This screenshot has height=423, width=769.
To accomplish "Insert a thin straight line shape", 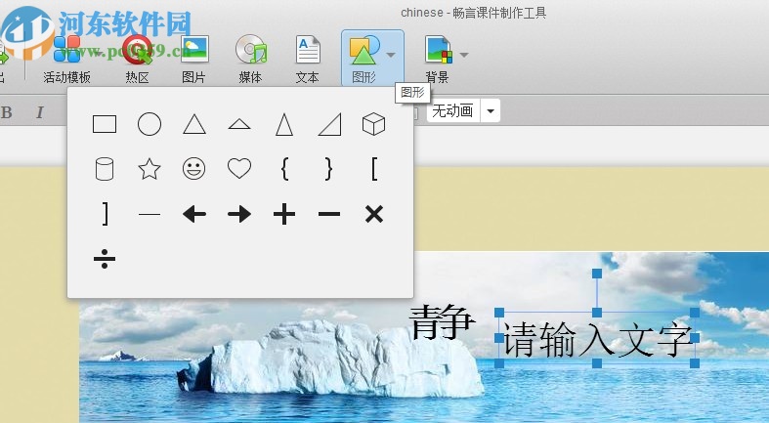I will click(x=150, y=214).
